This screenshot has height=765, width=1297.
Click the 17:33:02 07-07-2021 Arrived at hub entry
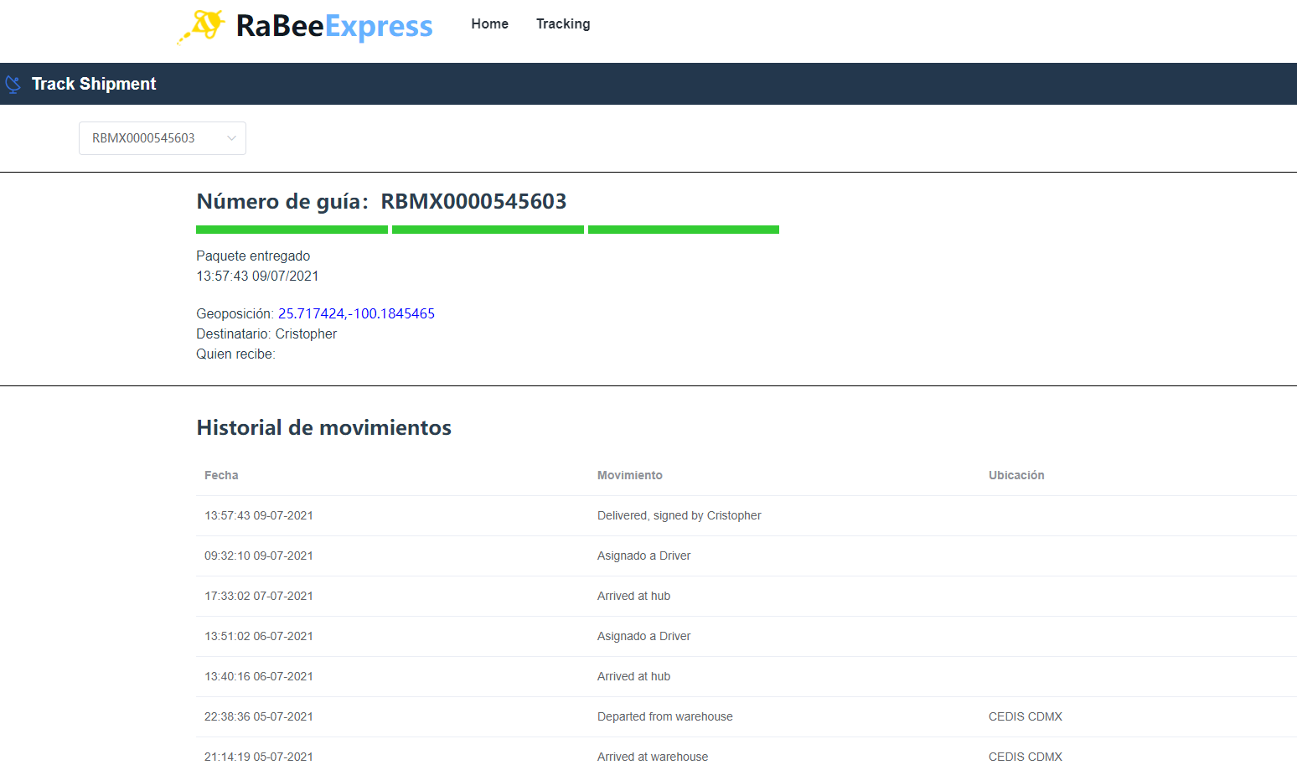[633, 596]
